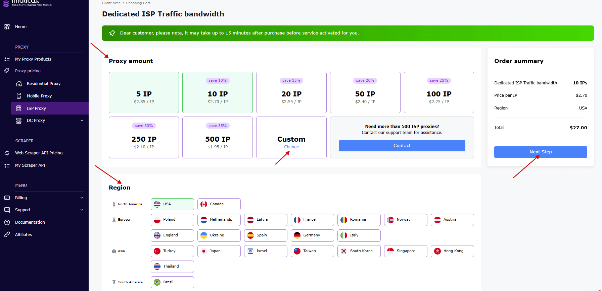The width and height of the screenshot is (602, 291).
Task: Click the Germany flag icon
Action: pos(297,235)
